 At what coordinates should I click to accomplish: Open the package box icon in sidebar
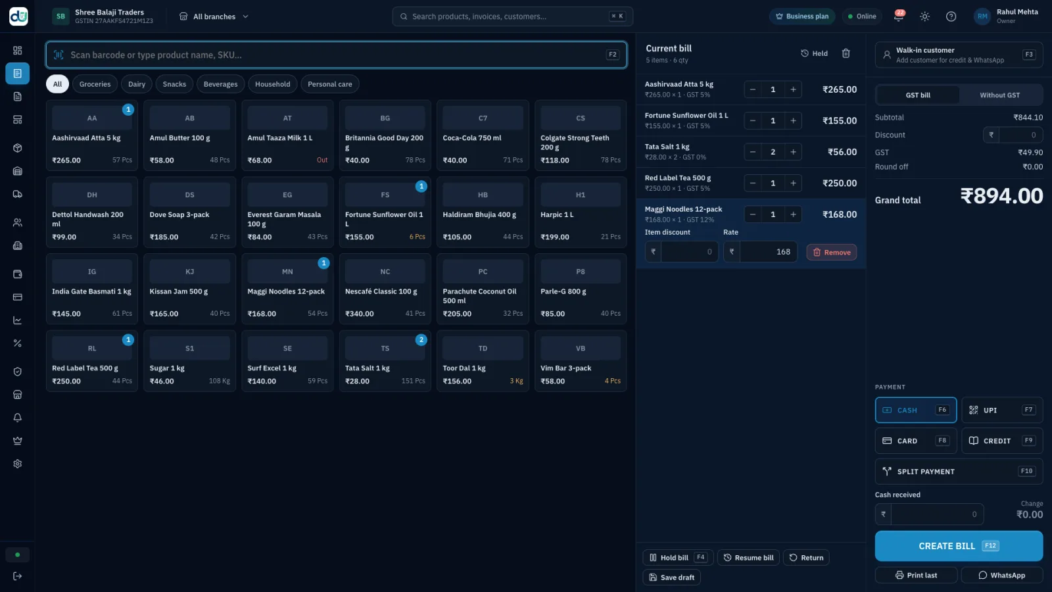pos(18,148)
